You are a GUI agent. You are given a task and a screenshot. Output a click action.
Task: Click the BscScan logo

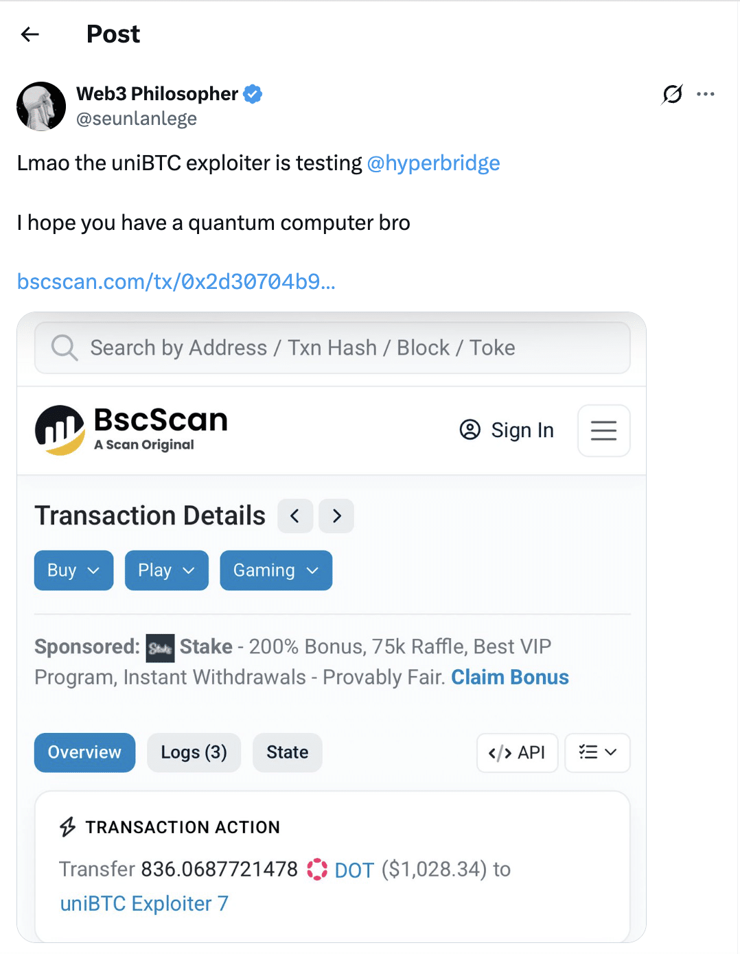pos(132,430)
